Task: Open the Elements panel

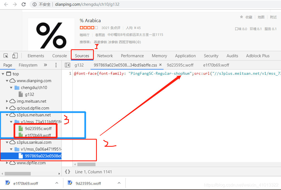Action: (36, 56)
